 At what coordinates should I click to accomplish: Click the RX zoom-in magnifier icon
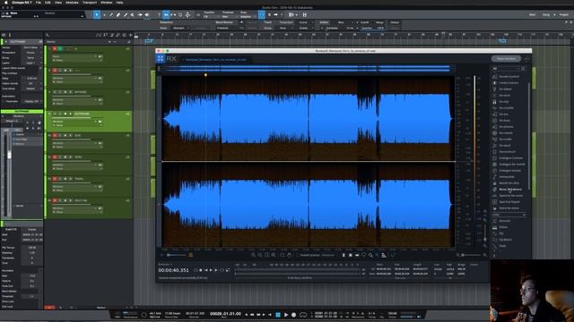tap(253, 255)
